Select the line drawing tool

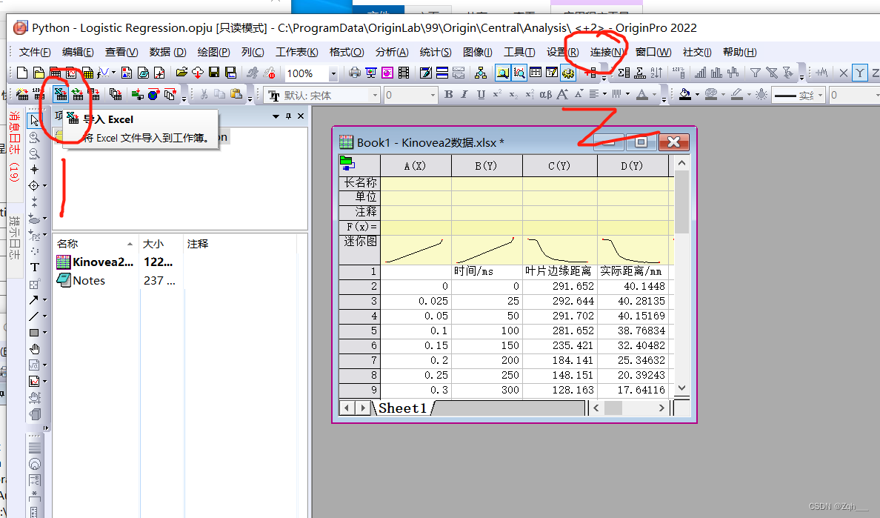click(33, 316)
